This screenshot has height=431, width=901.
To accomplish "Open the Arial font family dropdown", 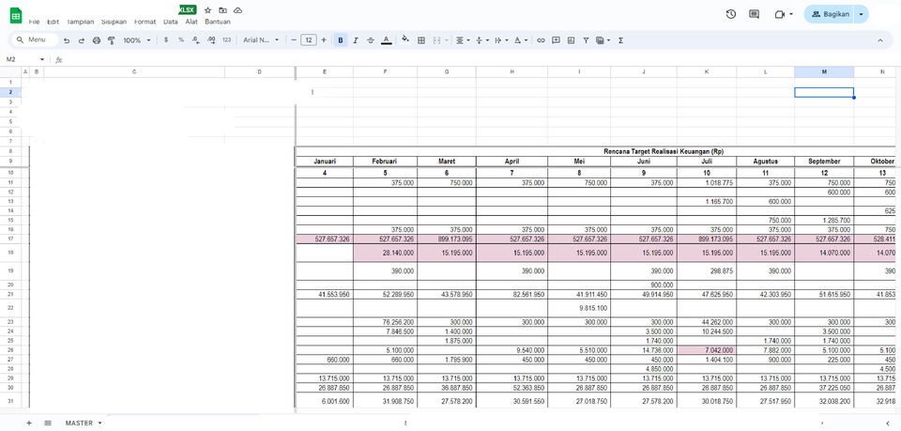I will 261,40.
